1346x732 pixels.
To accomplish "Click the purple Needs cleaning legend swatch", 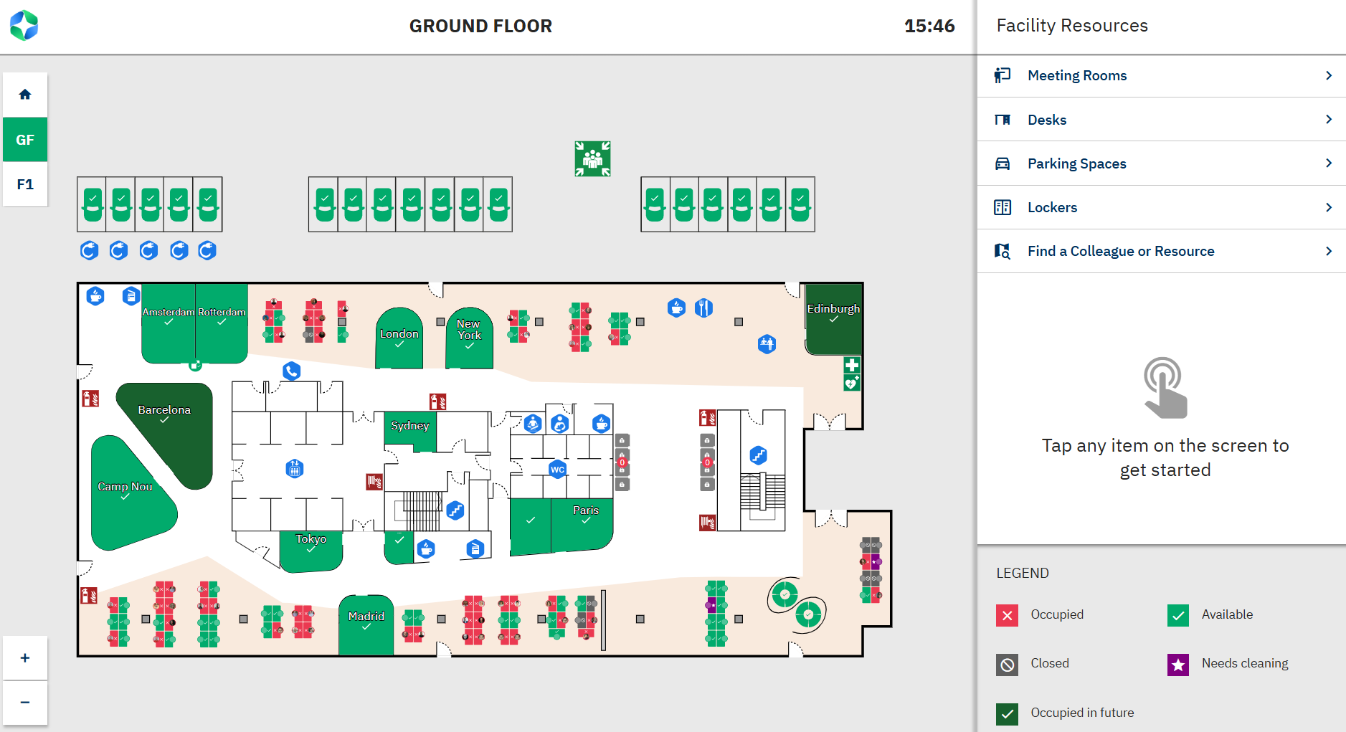I will (x=1177, y=665).
